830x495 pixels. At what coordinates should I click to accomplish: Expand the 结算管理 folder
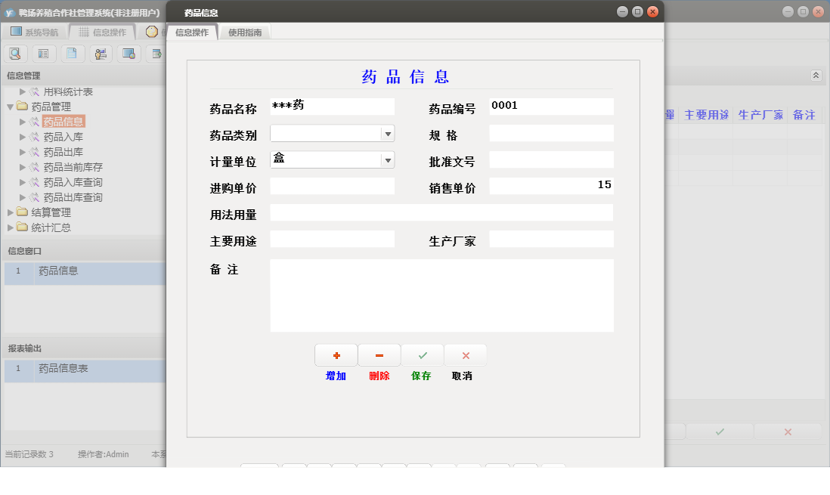point(9,212)
